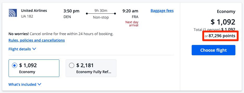Expand the Flight details section

point(22,49)
